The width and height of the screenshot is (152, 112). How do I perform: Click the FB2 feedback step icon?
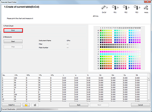125,7
